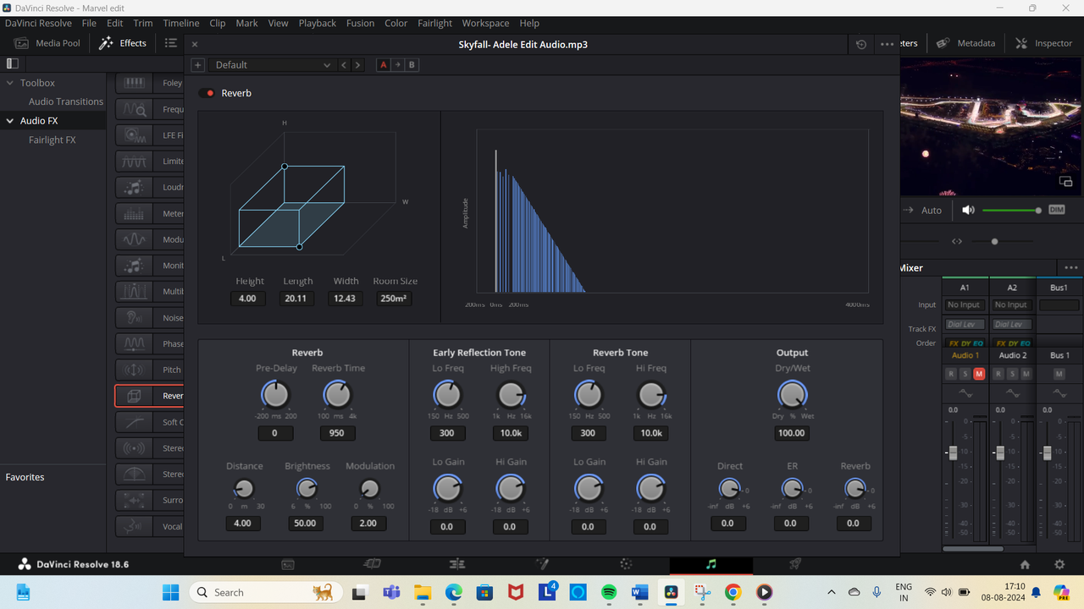
Task: Go to next preset arrow
Action: click(x=357, y=65)
